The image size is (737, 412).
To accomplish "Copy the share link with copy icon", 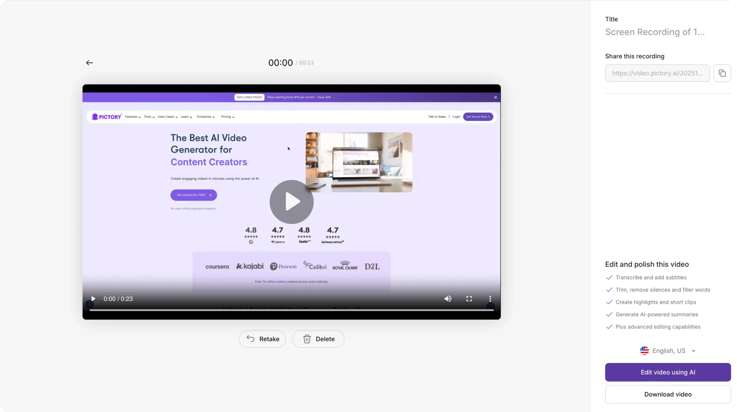I will point(722,73).
